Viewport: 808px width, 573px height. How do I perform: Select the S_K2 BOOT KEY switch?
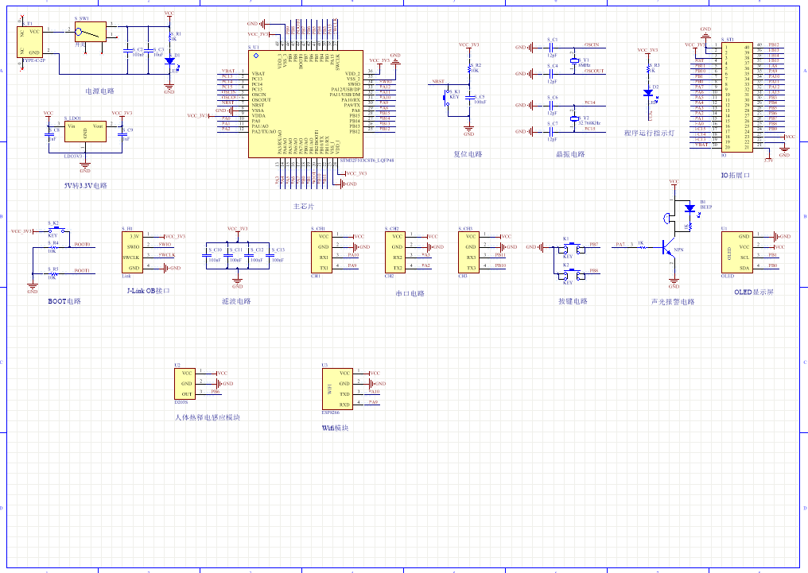[x=56, y=230]
